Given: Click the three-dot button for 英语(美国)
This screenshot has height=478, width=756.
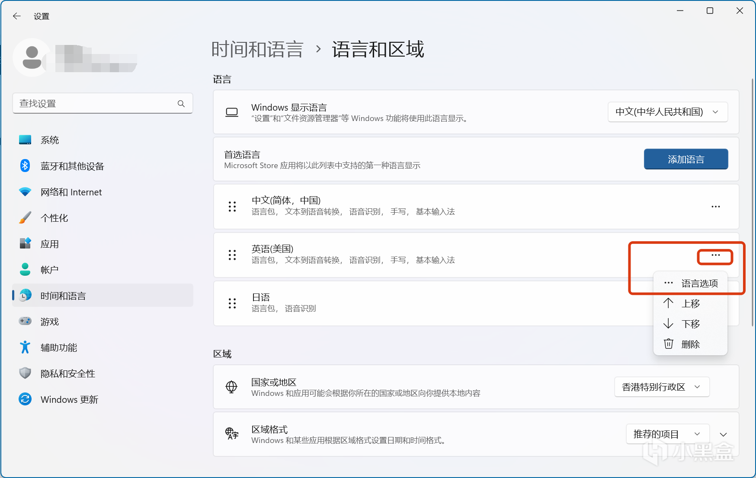Looking at the screenshot, I should pos(716,255).
